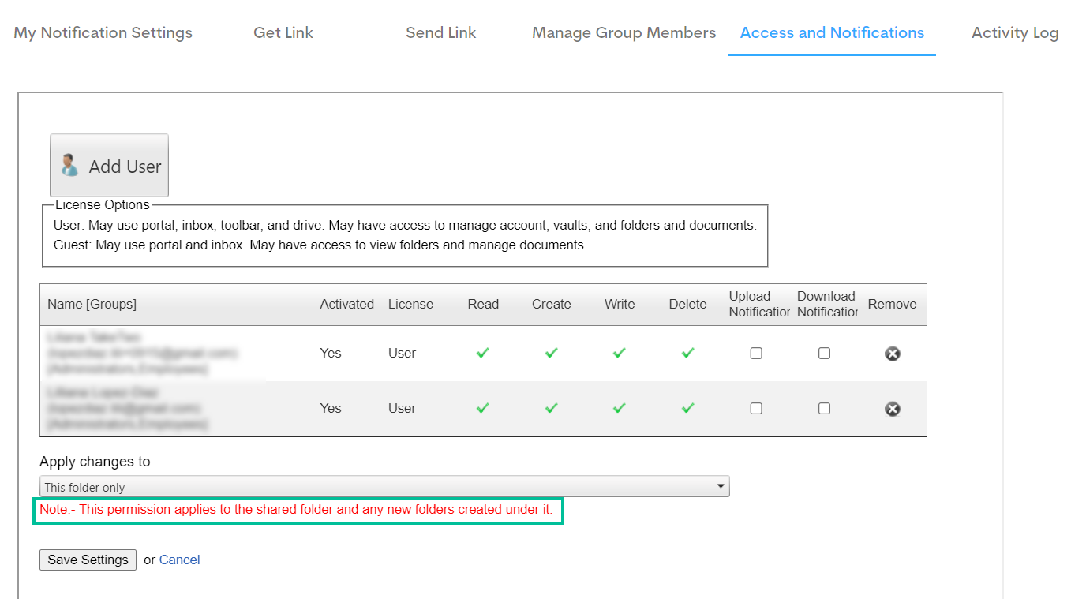The width and height of the screenshot is (1086, 599).
Task: Enable Download Notification for first user
Action: (824, 354)
